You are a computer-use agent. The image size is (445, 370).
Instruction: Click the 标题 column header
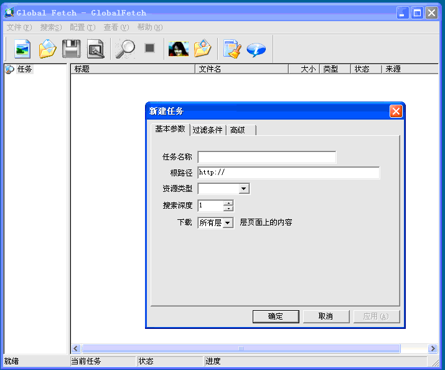[133, 69]
